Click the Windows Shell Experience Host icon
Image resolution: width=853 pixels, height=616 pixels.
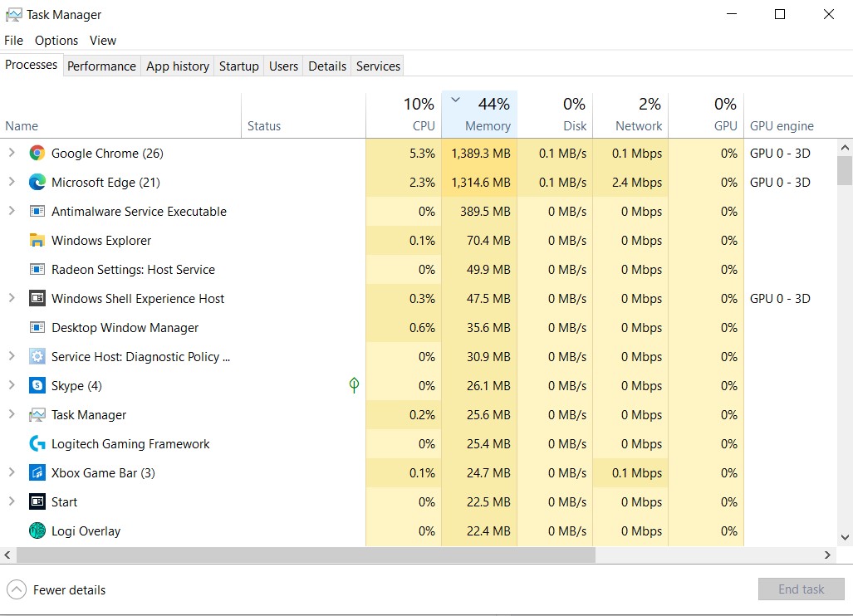[x=37, y=299]
